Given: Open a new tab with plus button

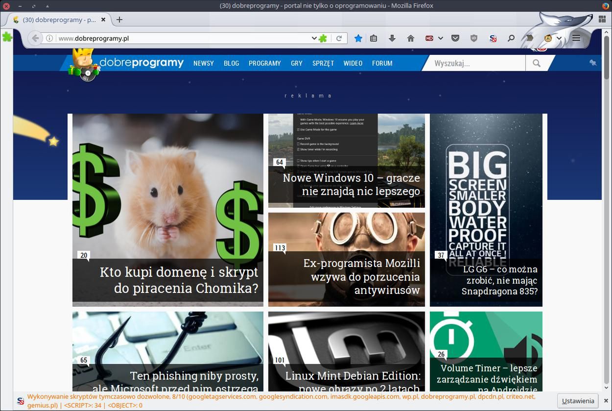Looking at the screenshot, I should pos(119,20).
